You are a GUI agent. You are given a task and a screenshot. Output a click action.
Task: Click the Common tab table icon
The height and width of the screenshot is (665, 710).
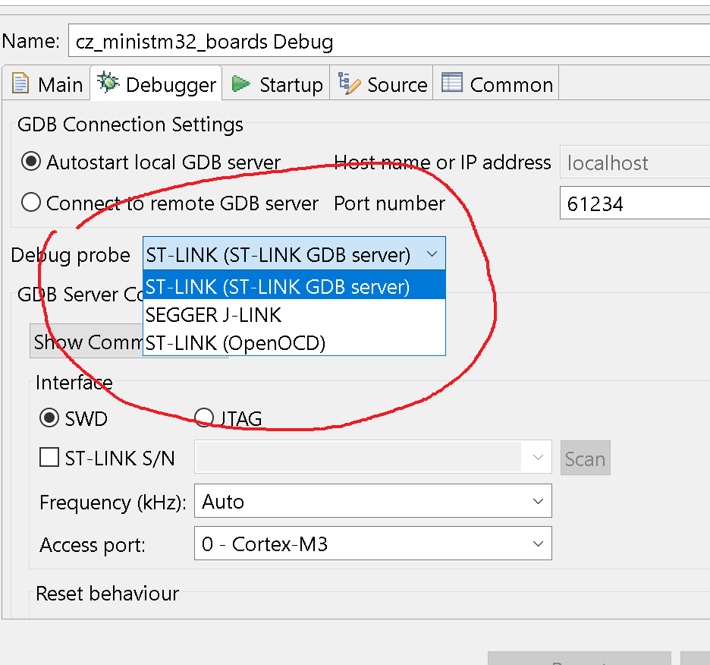[452, 83]
